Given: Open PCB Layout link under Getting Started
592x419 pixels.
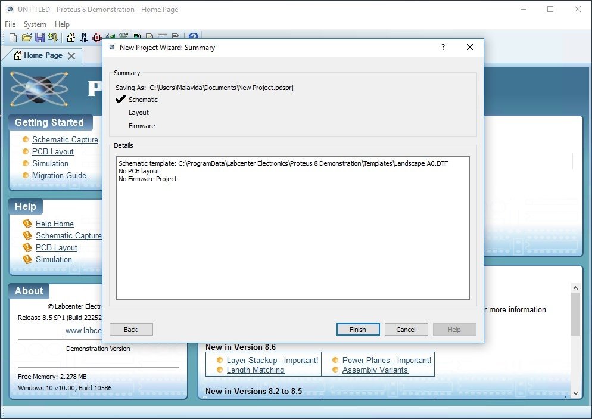Looking at the screenshot, I should click(53, 151).
